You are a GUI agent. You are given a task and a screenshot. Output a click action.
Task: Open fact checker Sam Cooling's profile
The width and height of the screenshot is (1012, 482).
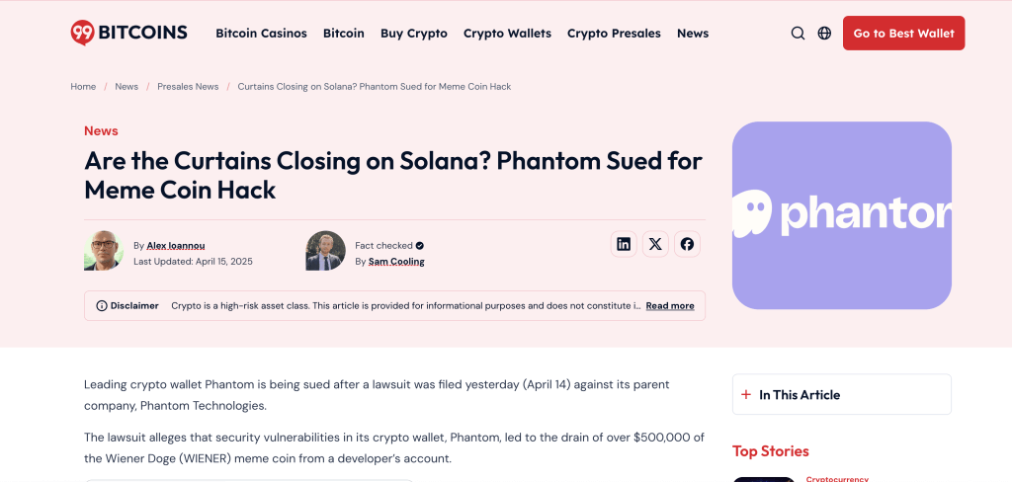[396, 262]
